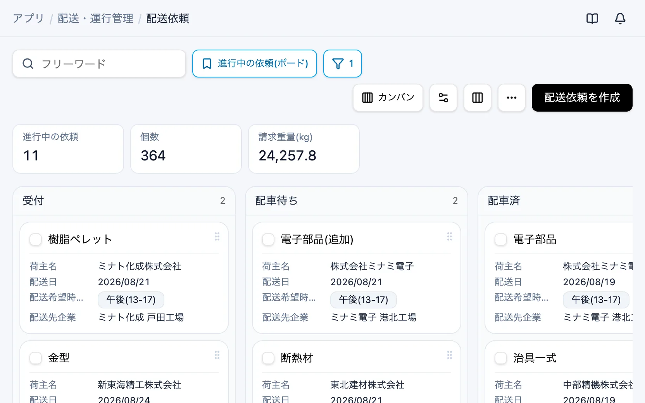Open the カンバン view switcher
The height and width of the screenshot is (403, 645).
(x=388, y=98)
